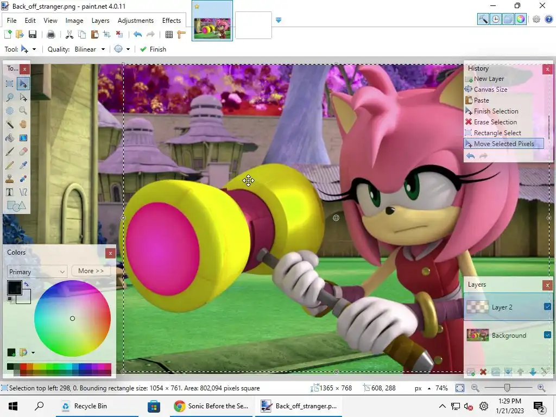Select the Zoom tool in Tools panel
556x417 pixels.
tap(23, 111)
